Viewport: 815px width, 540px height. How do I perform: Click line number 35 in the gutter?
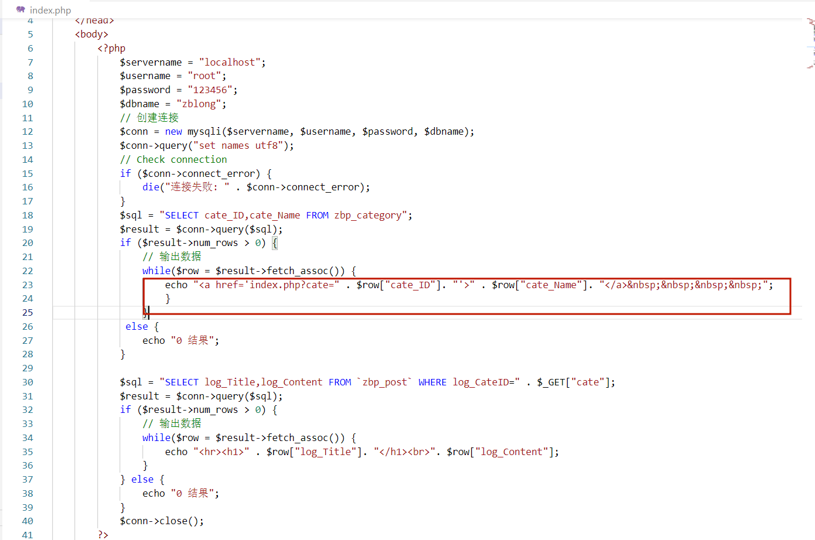coord(28,452)
